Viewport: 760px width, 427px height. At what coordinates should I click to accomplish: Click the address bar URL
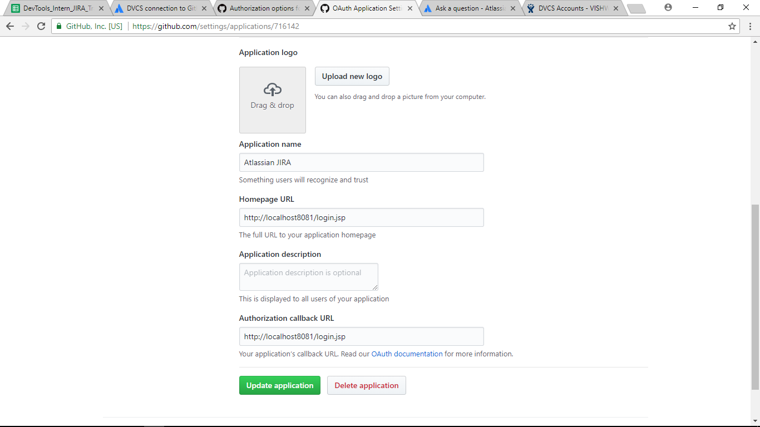pos(216,26)
